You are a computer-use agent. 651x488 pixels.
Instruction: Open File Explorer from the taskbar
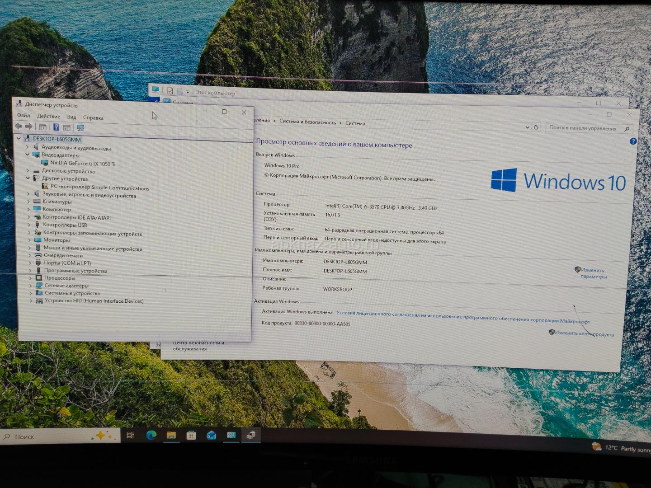tap(171, 435)
